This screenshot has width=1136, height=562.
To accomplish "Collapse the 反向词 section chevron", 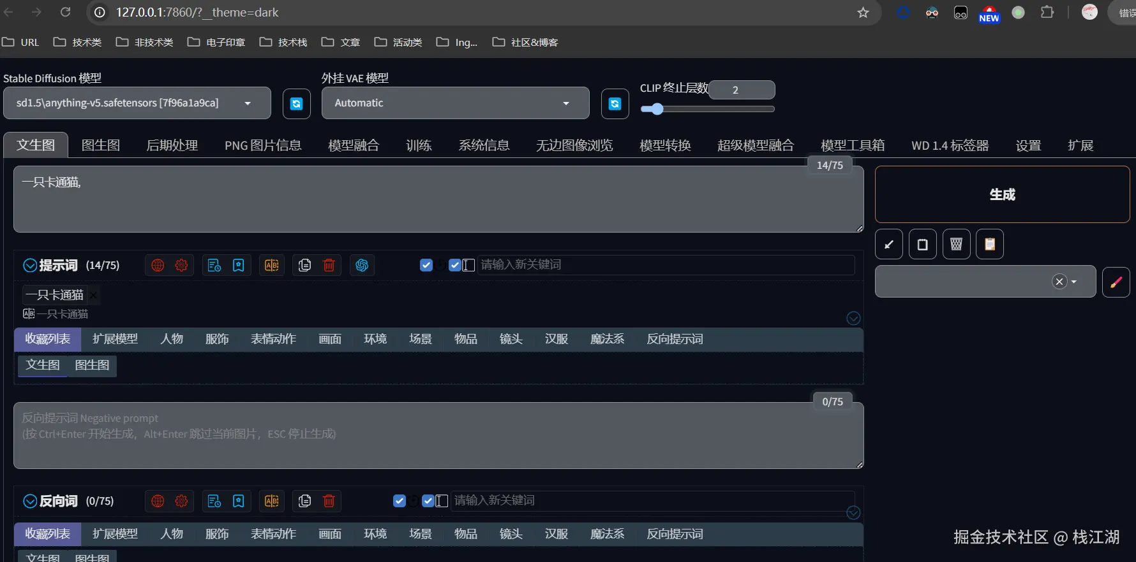I will [x=30, y=501].
